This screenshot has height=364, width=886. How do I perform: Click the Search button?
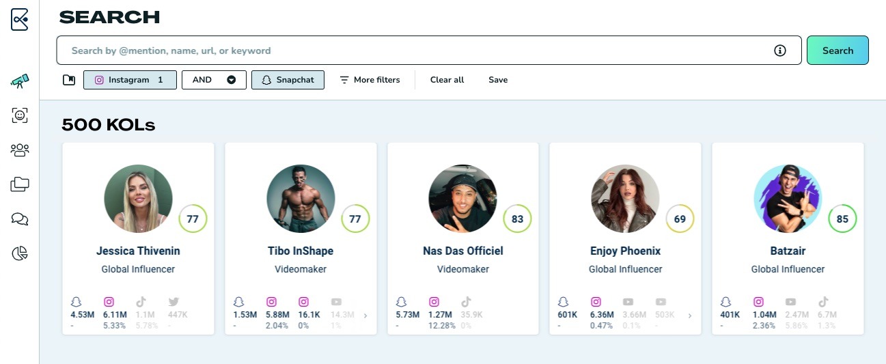click(837, 51)
